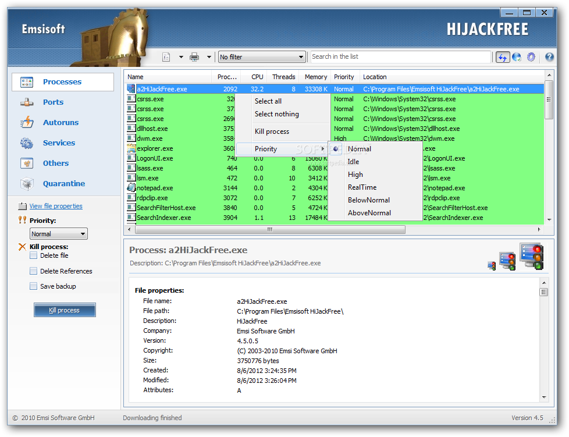The image size is (569, 437).
Task: Select the a2HiJackFree.exe process row
Action: (x=335, y=89)
